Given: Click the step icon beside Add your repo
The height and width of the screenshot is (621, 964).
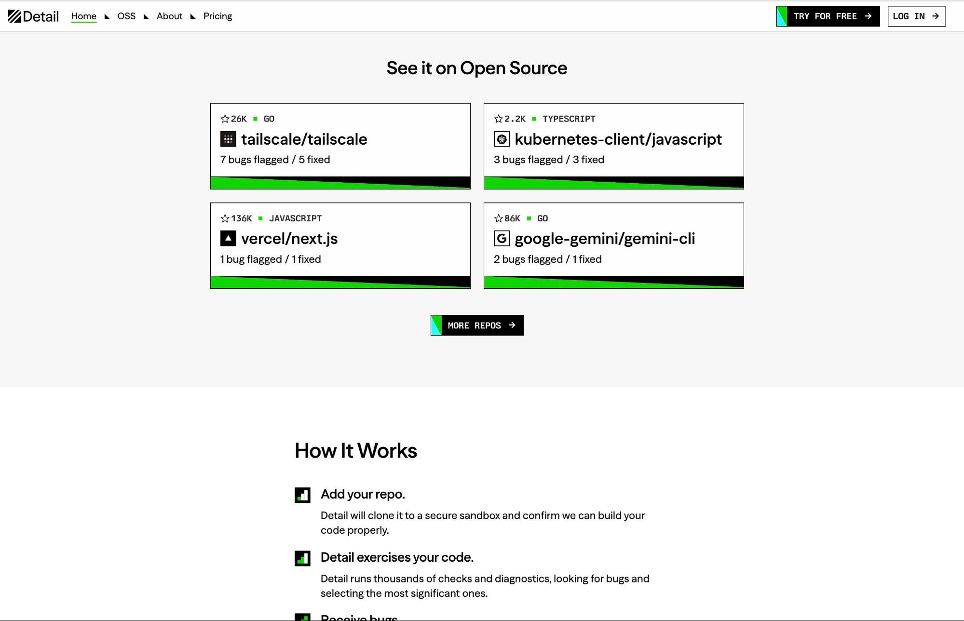Looking at the screenshot, I should [302, 495].
